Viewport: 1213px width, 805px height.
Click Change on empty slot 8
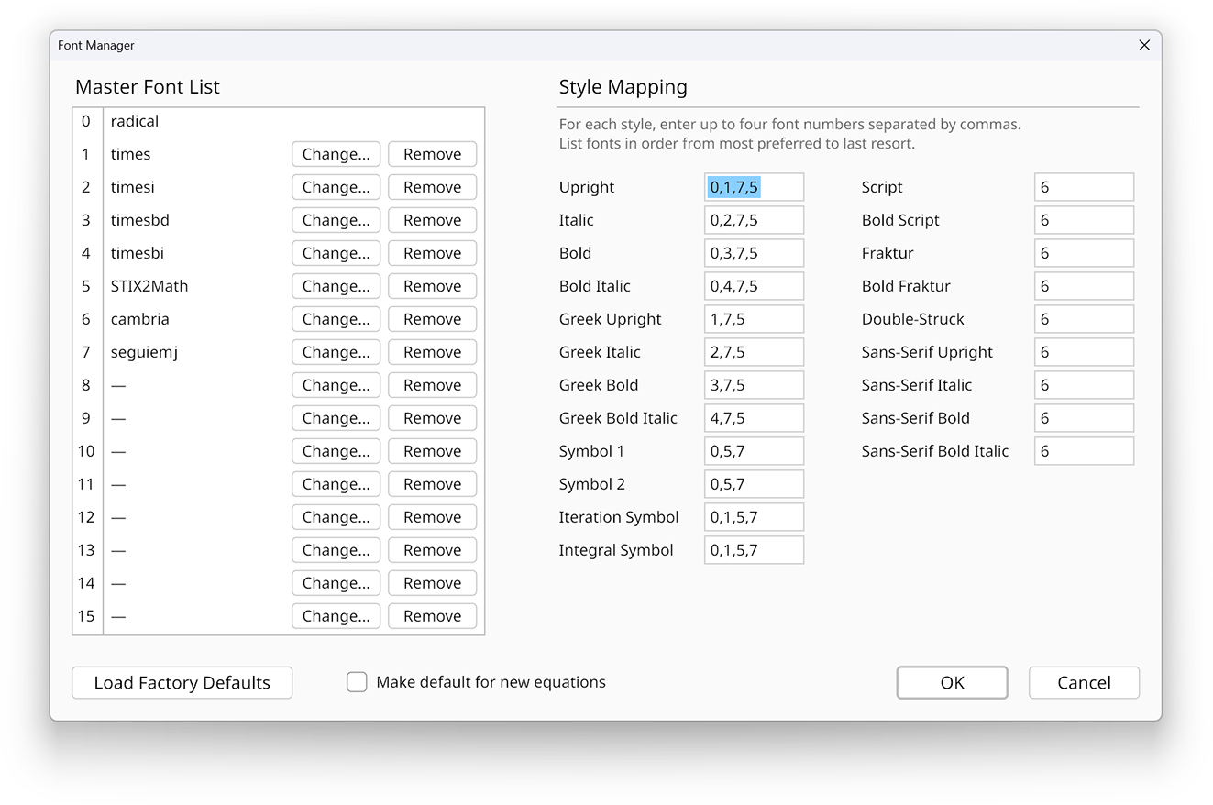click(336, 385)
